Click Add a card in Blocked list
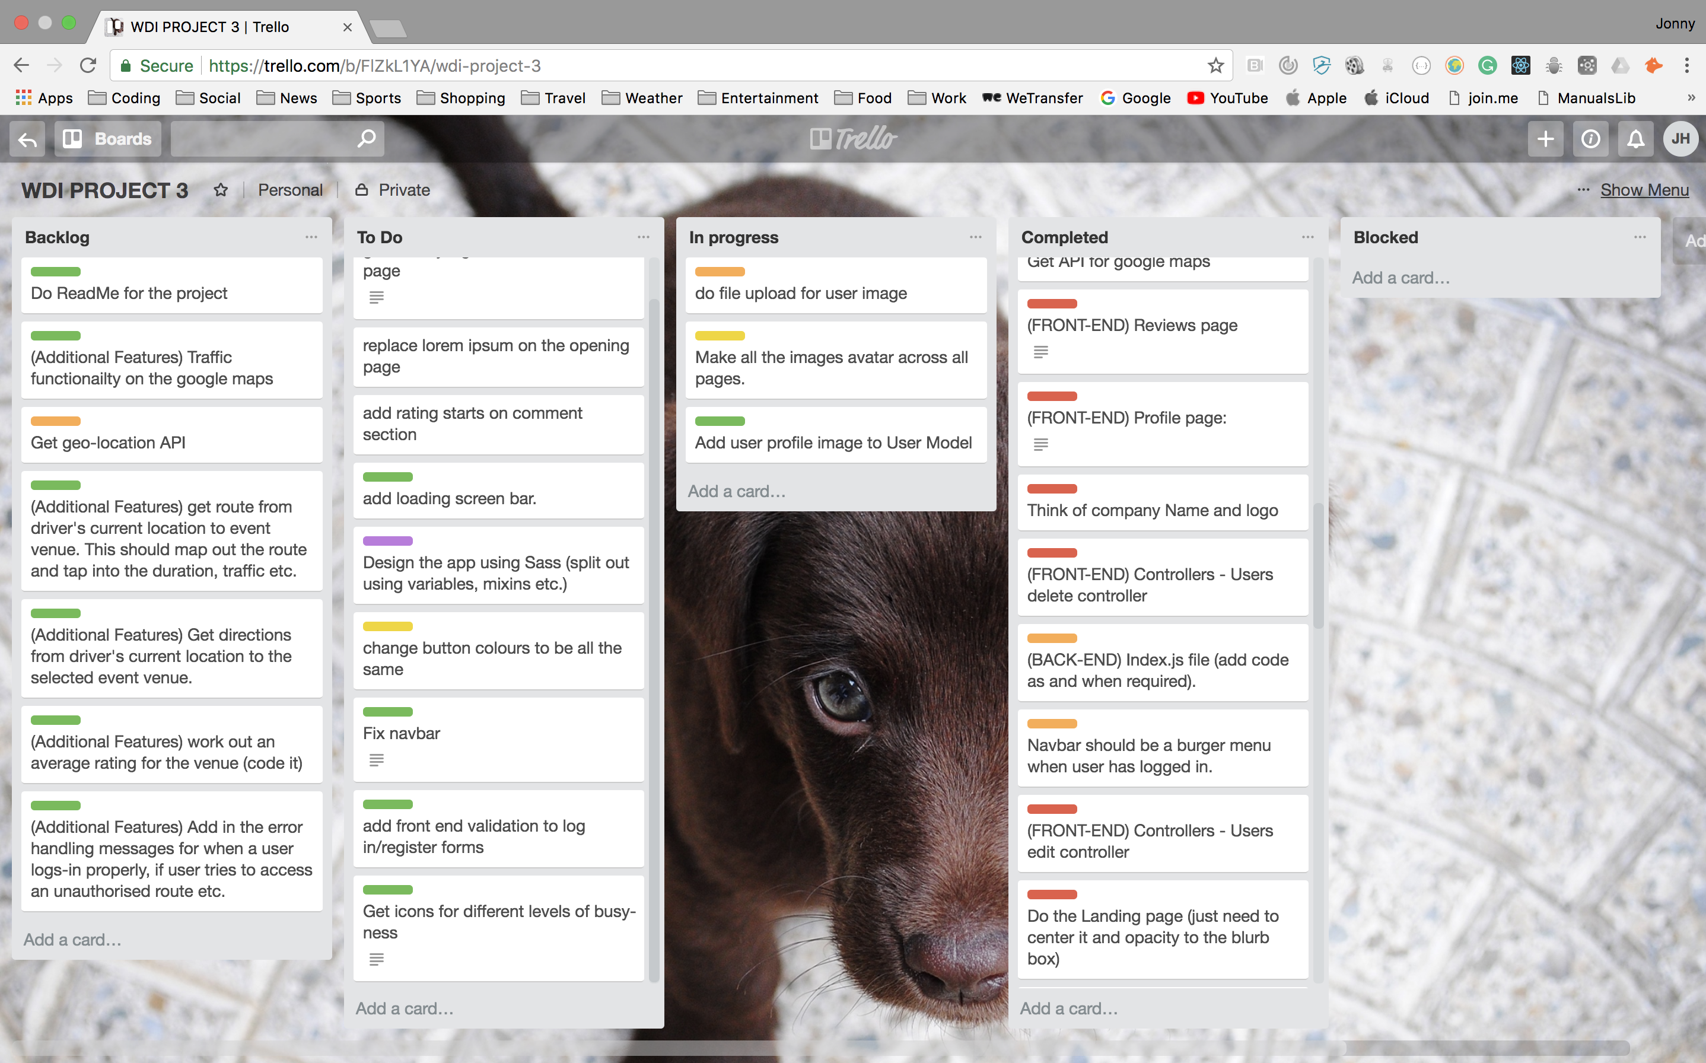Image resolution: width=1706 pixels, height=1063 pixels. 1401,278
